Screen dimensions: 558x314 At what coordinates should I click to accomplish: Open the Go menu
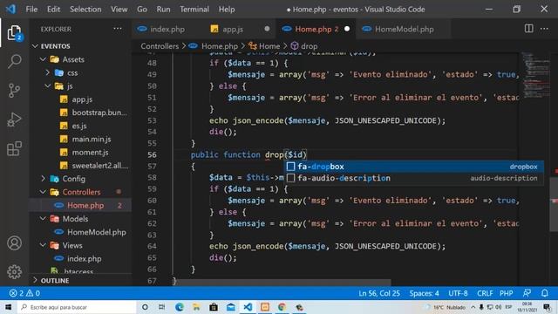[142, 9]
